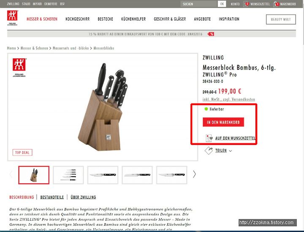
Task: Expand the Teilen dropdown chevron
Action: [231, 151]
